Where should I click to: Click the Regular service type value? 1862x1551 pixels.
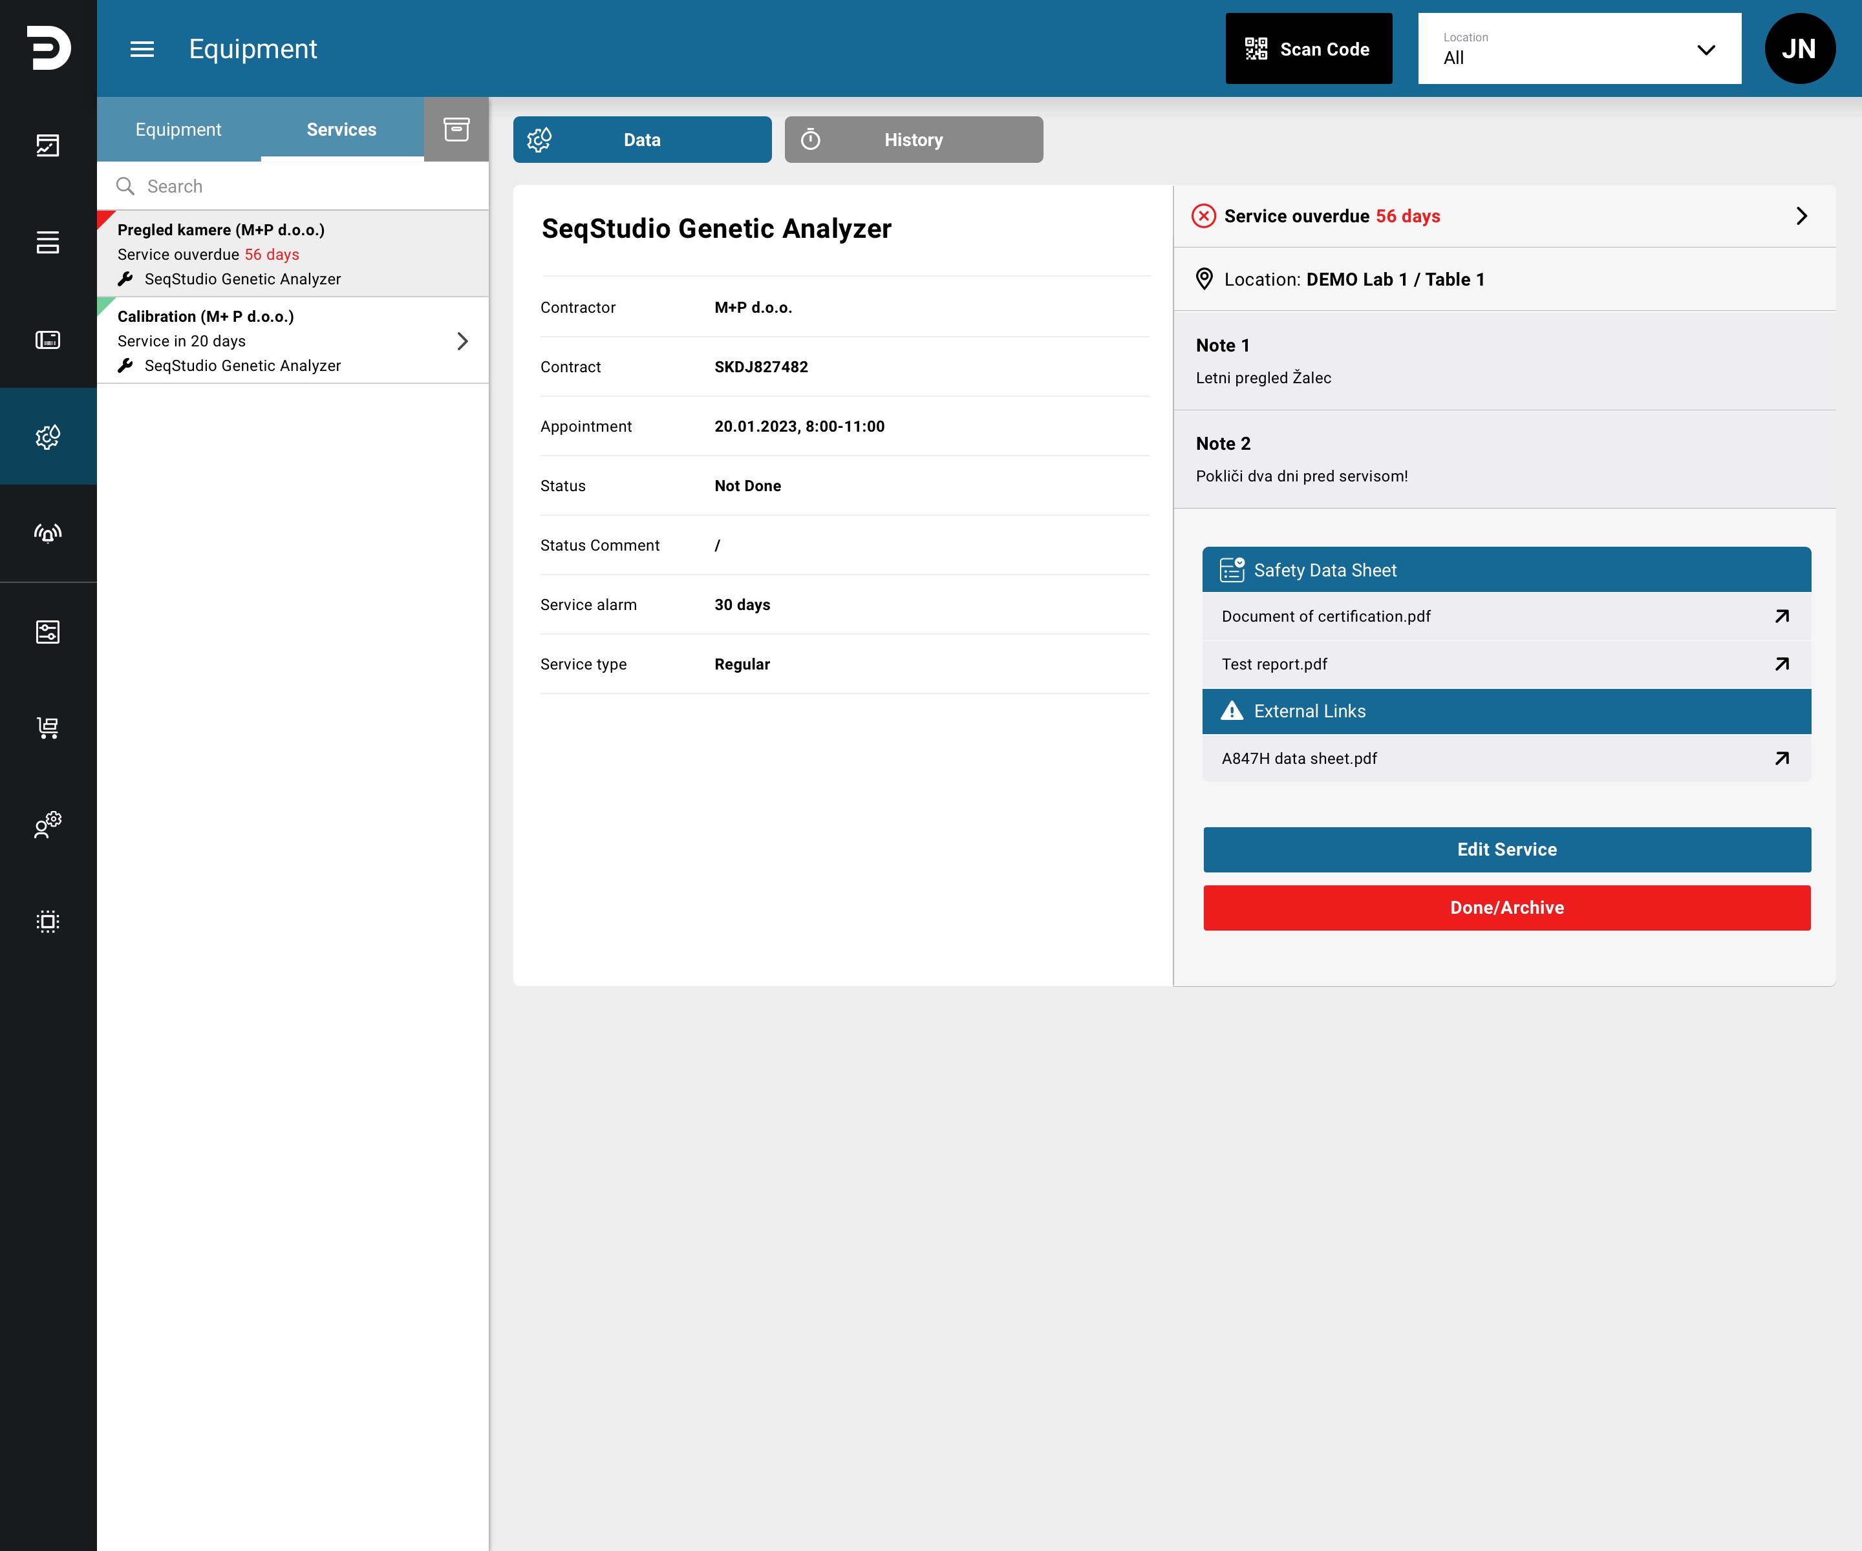click(x=742, y=664)
